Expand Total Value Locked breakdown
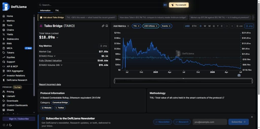Screen dimensions: 260x129 [x=57, y=38]
